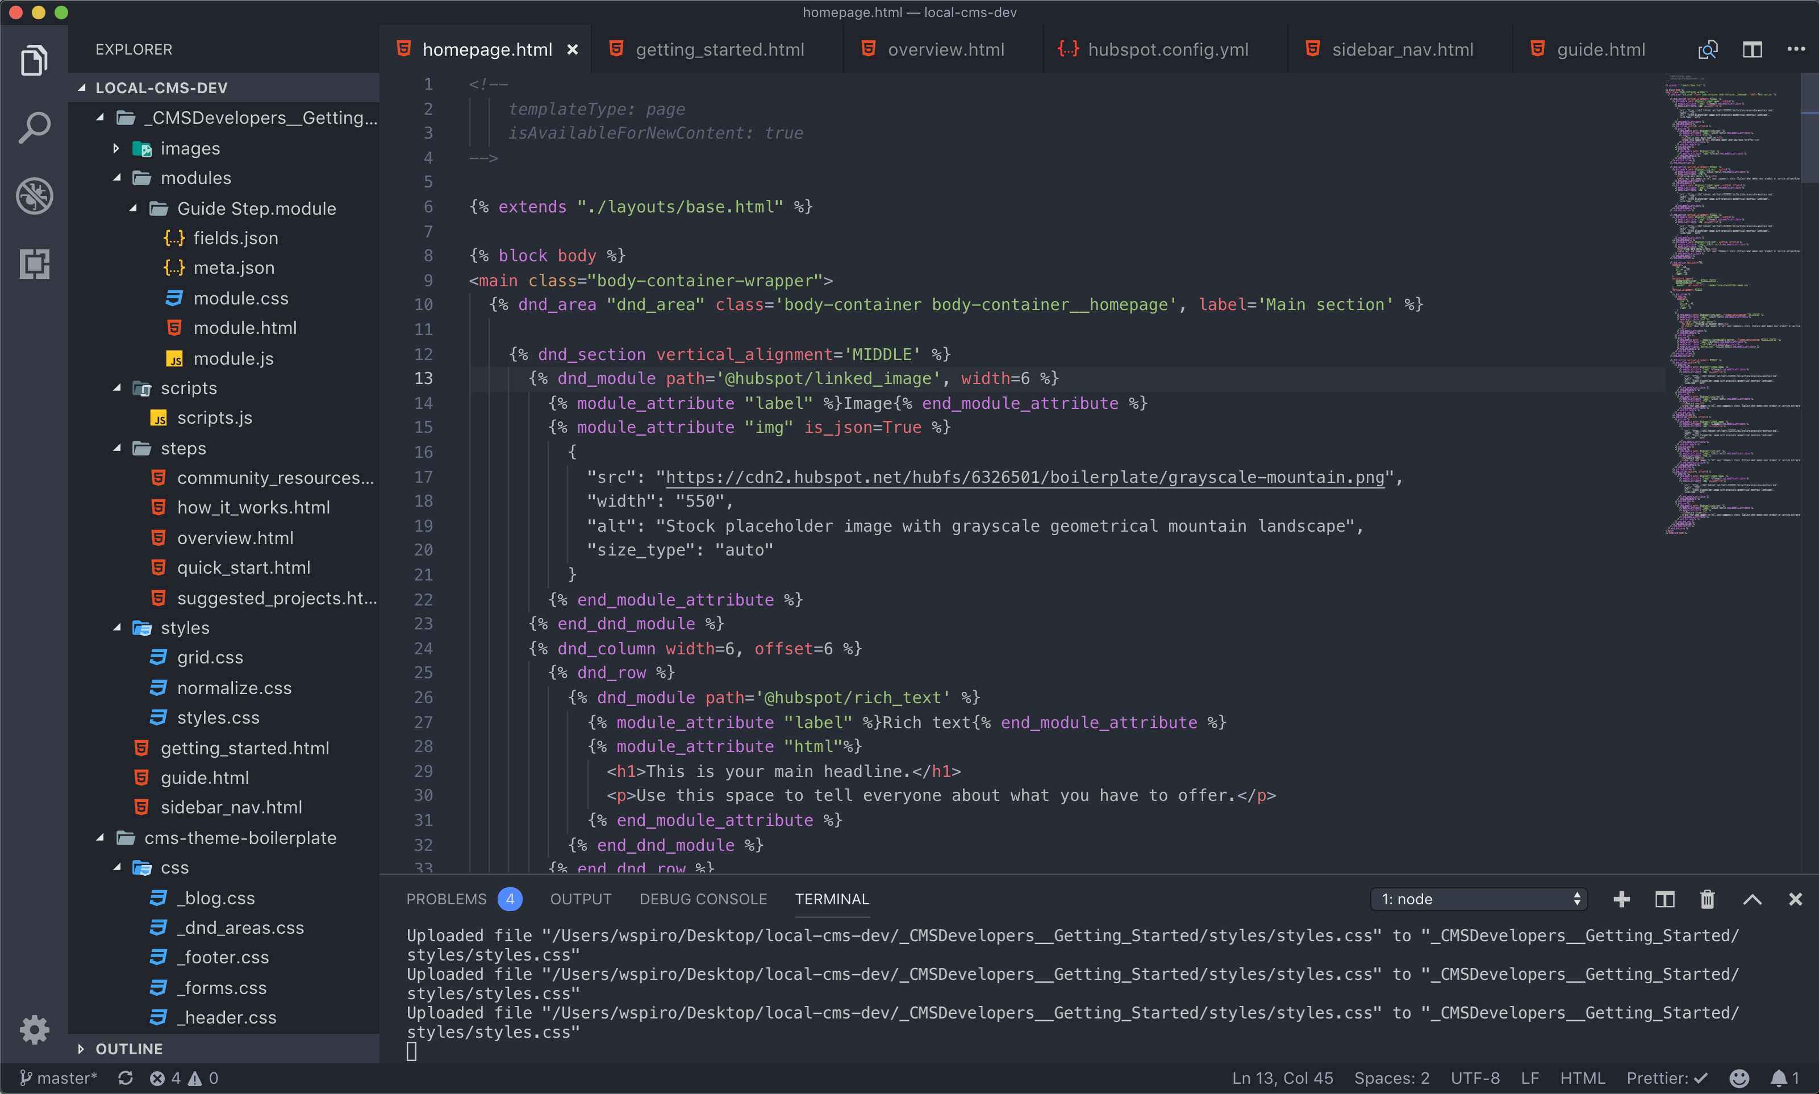Switch to the sidebar_nav.html editor tab
The height and width of the screenshot is (1094, 1819).
(1400, 49)
